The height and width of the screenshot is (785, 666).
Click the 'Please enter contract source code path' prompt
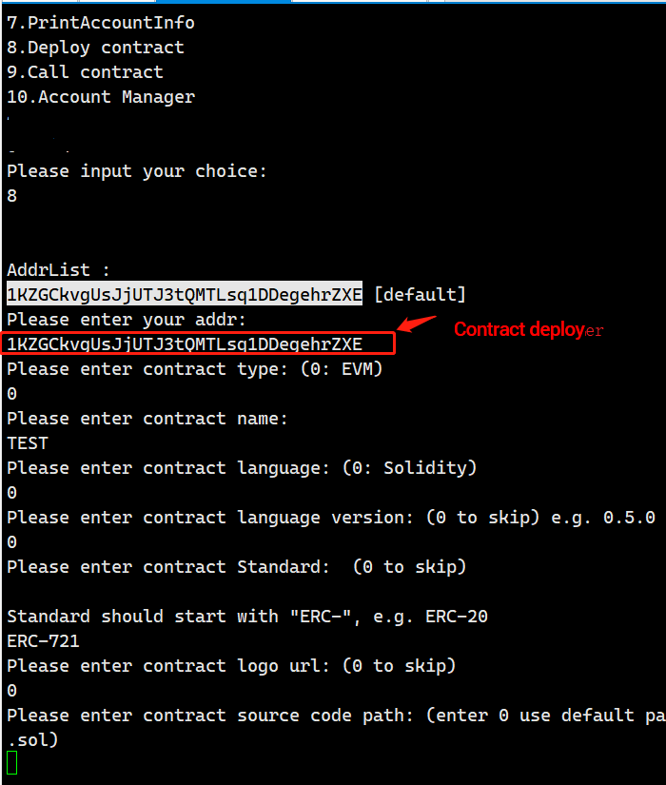click(336, 716)
